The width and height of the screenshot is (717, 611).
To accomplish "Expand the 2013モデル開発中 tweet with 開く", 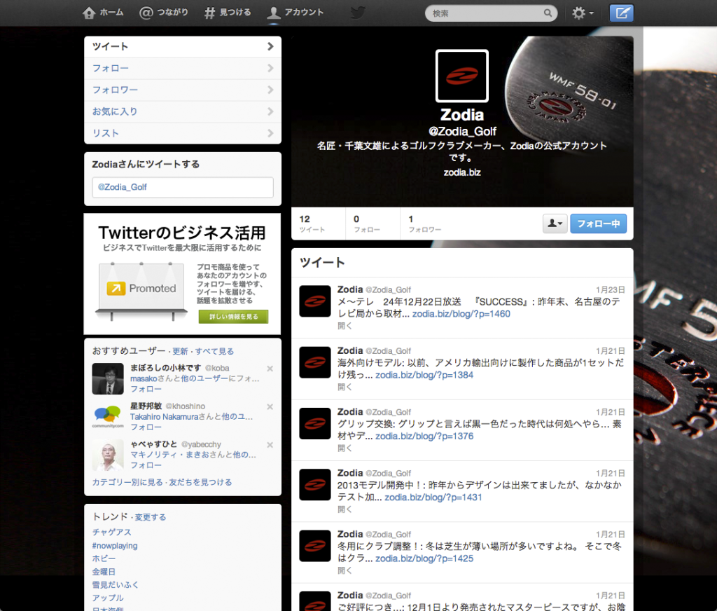I will pos(344,509).
